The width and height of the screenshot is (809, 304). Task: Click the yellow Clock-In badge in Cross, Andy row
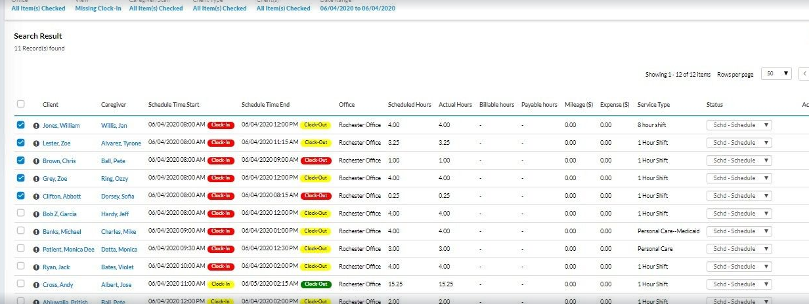(x=221, y=284)
